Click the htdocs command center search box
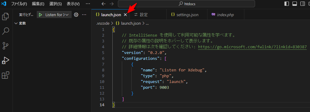 click(186, 4)
